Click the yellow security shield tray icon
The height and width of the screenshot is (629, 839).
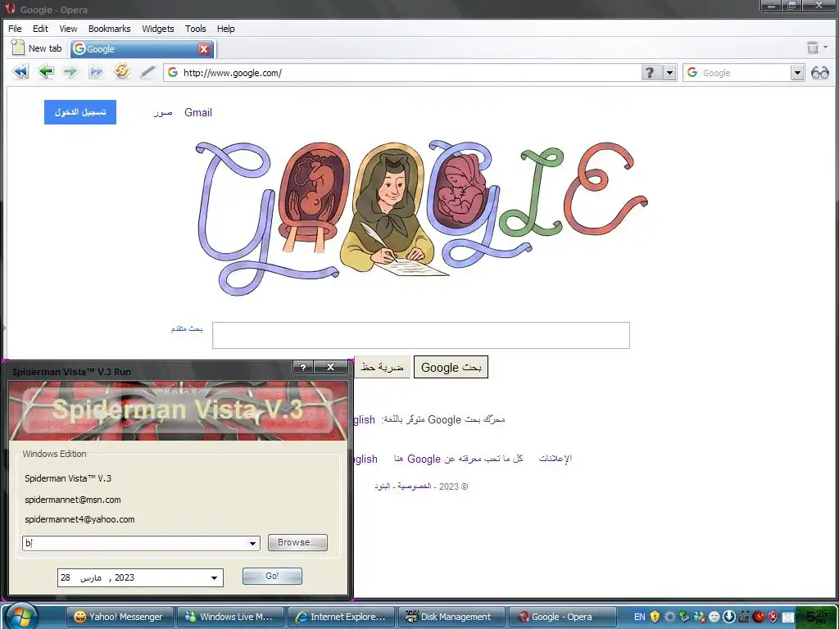click(655, 617)
